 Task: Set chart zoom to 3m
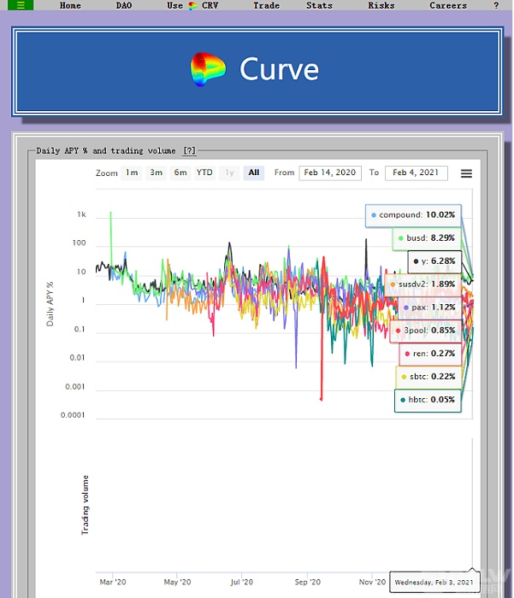156,173
